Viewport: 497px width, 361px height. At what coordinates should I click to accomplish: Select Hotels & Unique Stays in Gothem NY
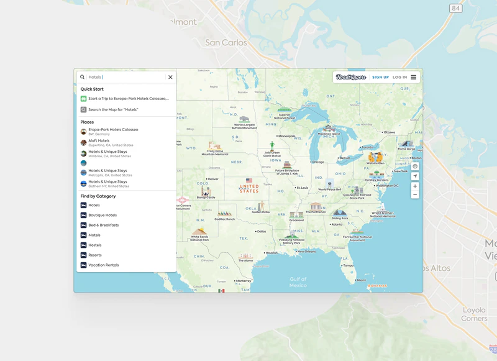point(126,184)
